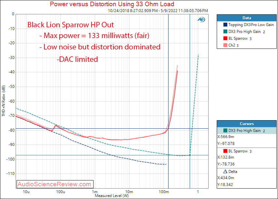This screenshot has width=278, height=199.
Task: Click the Ch2 pink color swatch
Action: coord(225,45)
